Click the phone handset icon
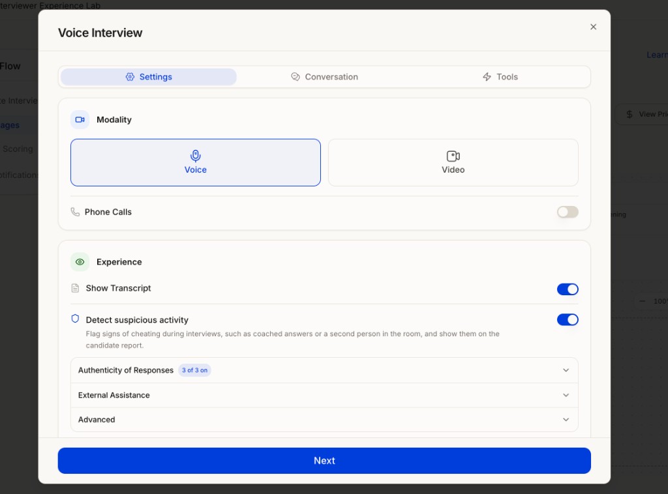 coord(75,212)
